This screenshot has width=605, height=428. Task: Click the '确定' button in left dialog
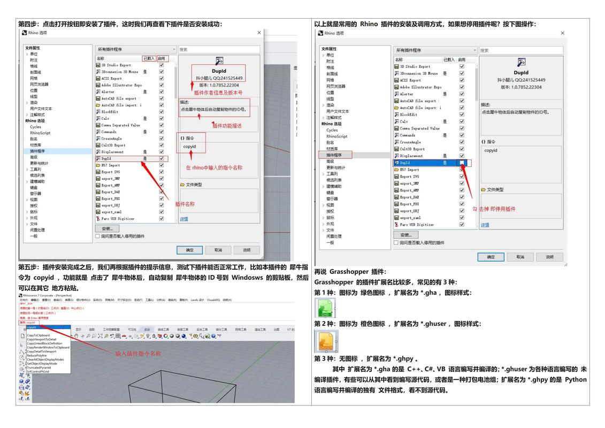pyautogui.click(x=189, y=250)
